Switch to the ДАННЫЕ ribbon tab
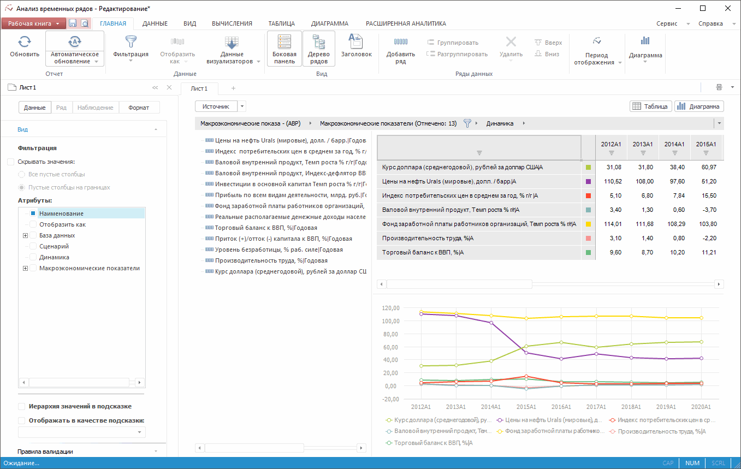 pos(155,23)
